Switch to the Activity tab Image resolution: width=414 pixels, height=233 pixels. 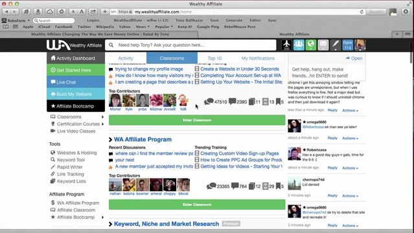click(x=126, y=58)
